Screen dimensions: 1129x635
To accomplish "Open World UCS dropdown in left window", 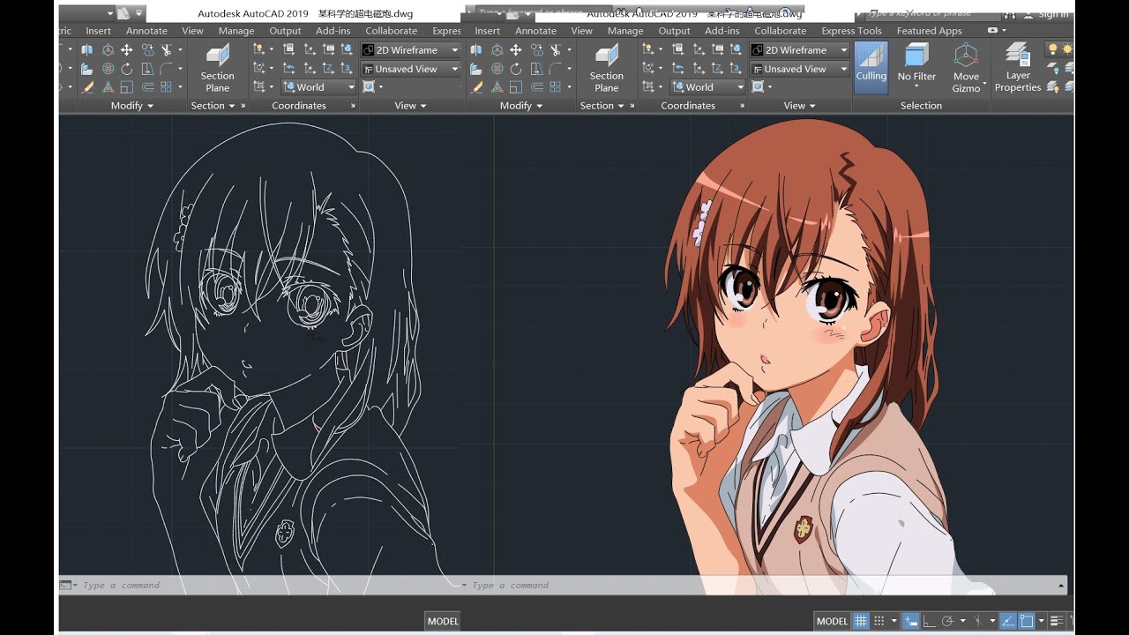I will 318,87.
